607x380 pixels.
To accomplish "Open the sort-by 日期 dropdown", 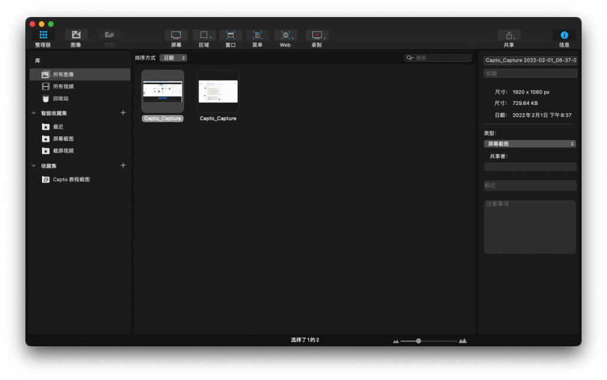I will [x=173, y=58].
